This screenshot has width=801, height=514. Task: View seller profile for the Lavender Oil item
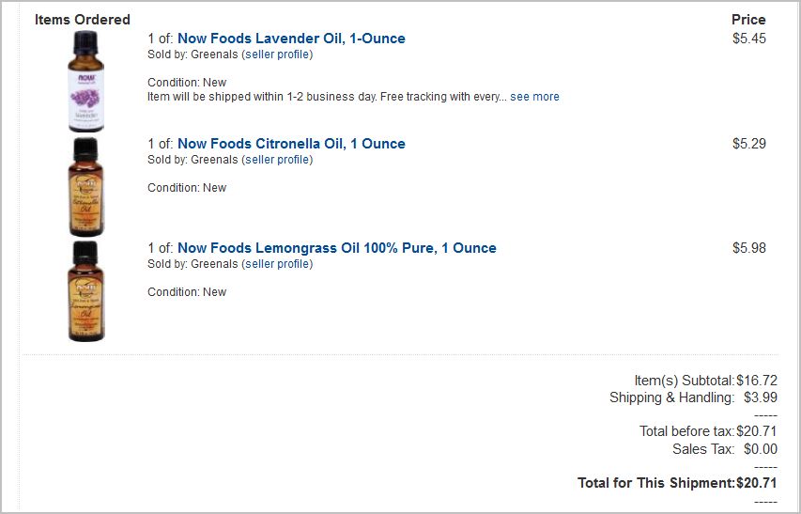(277, 55)
